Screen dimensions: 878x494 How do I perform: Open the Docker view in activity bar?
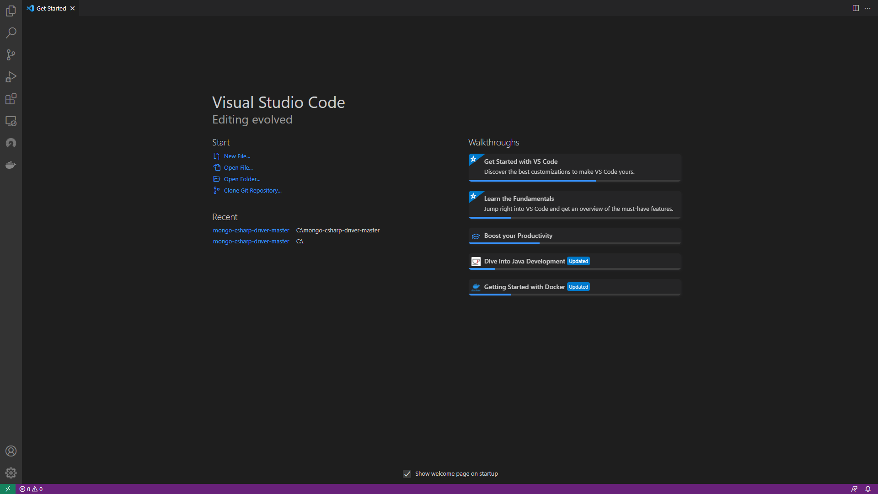pyautogui.click(x=11, y=165)
